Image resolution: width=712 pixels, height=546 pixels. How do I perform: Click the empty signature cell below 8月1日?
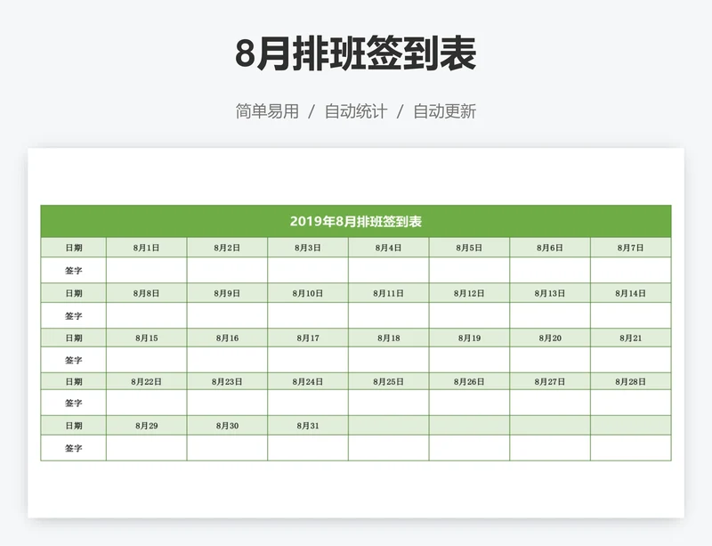point(147,271)
